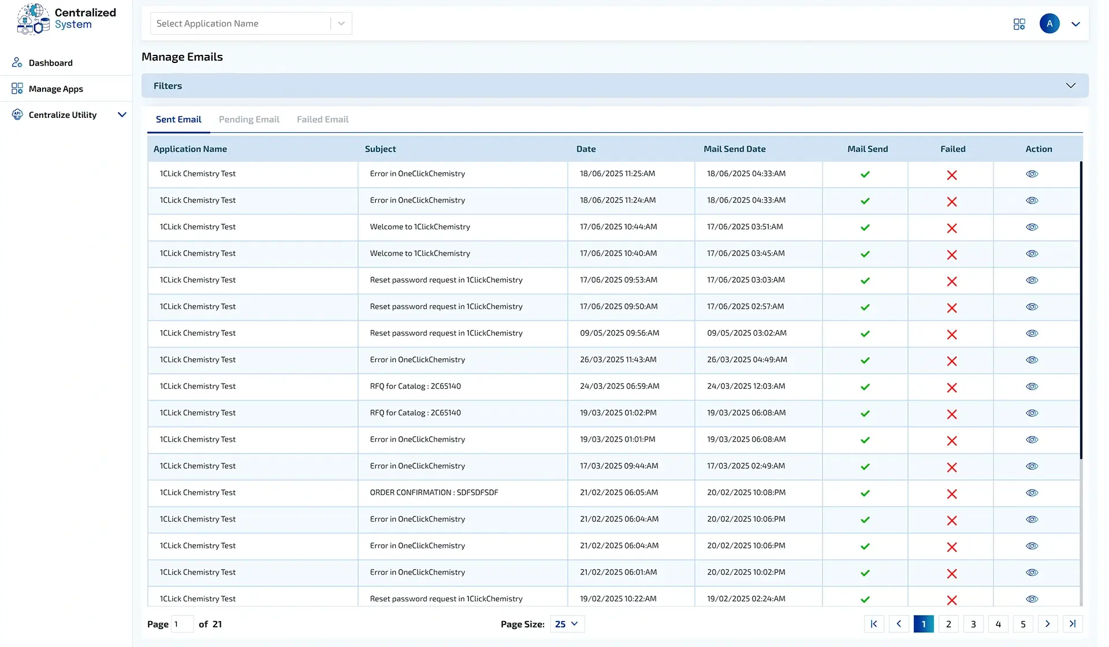The width and height of the screenshot is (1109, 647).
Task: Switch to the Failed Email tab
Action: click(322, 120)
